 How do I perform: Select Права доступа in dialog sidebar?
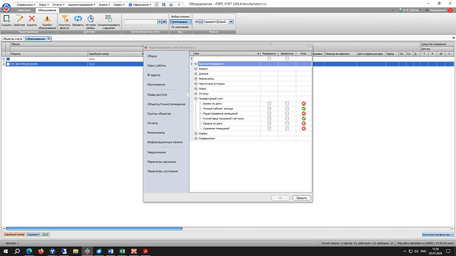157,94
